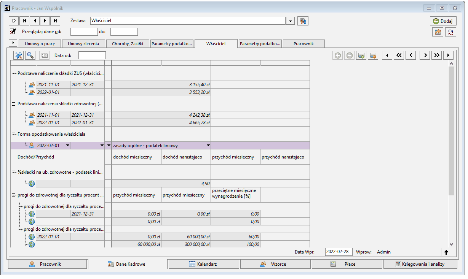The height and width of the screenshot is (279, 468).
Task: Open the Zestaw dropdown arrow
Action: click(290, 21)
